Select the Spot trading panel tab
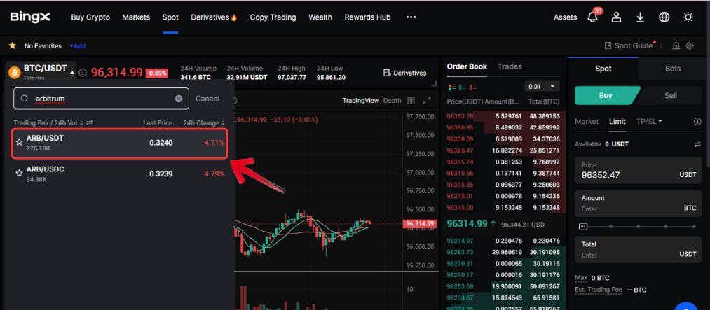Viewport: 710px width, 310px height. coord(603,69)
